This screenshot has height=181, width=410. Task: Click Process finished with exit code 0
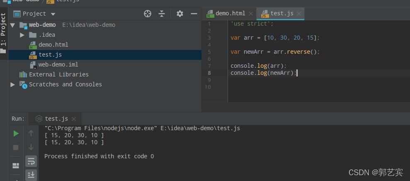pos(99,157)
